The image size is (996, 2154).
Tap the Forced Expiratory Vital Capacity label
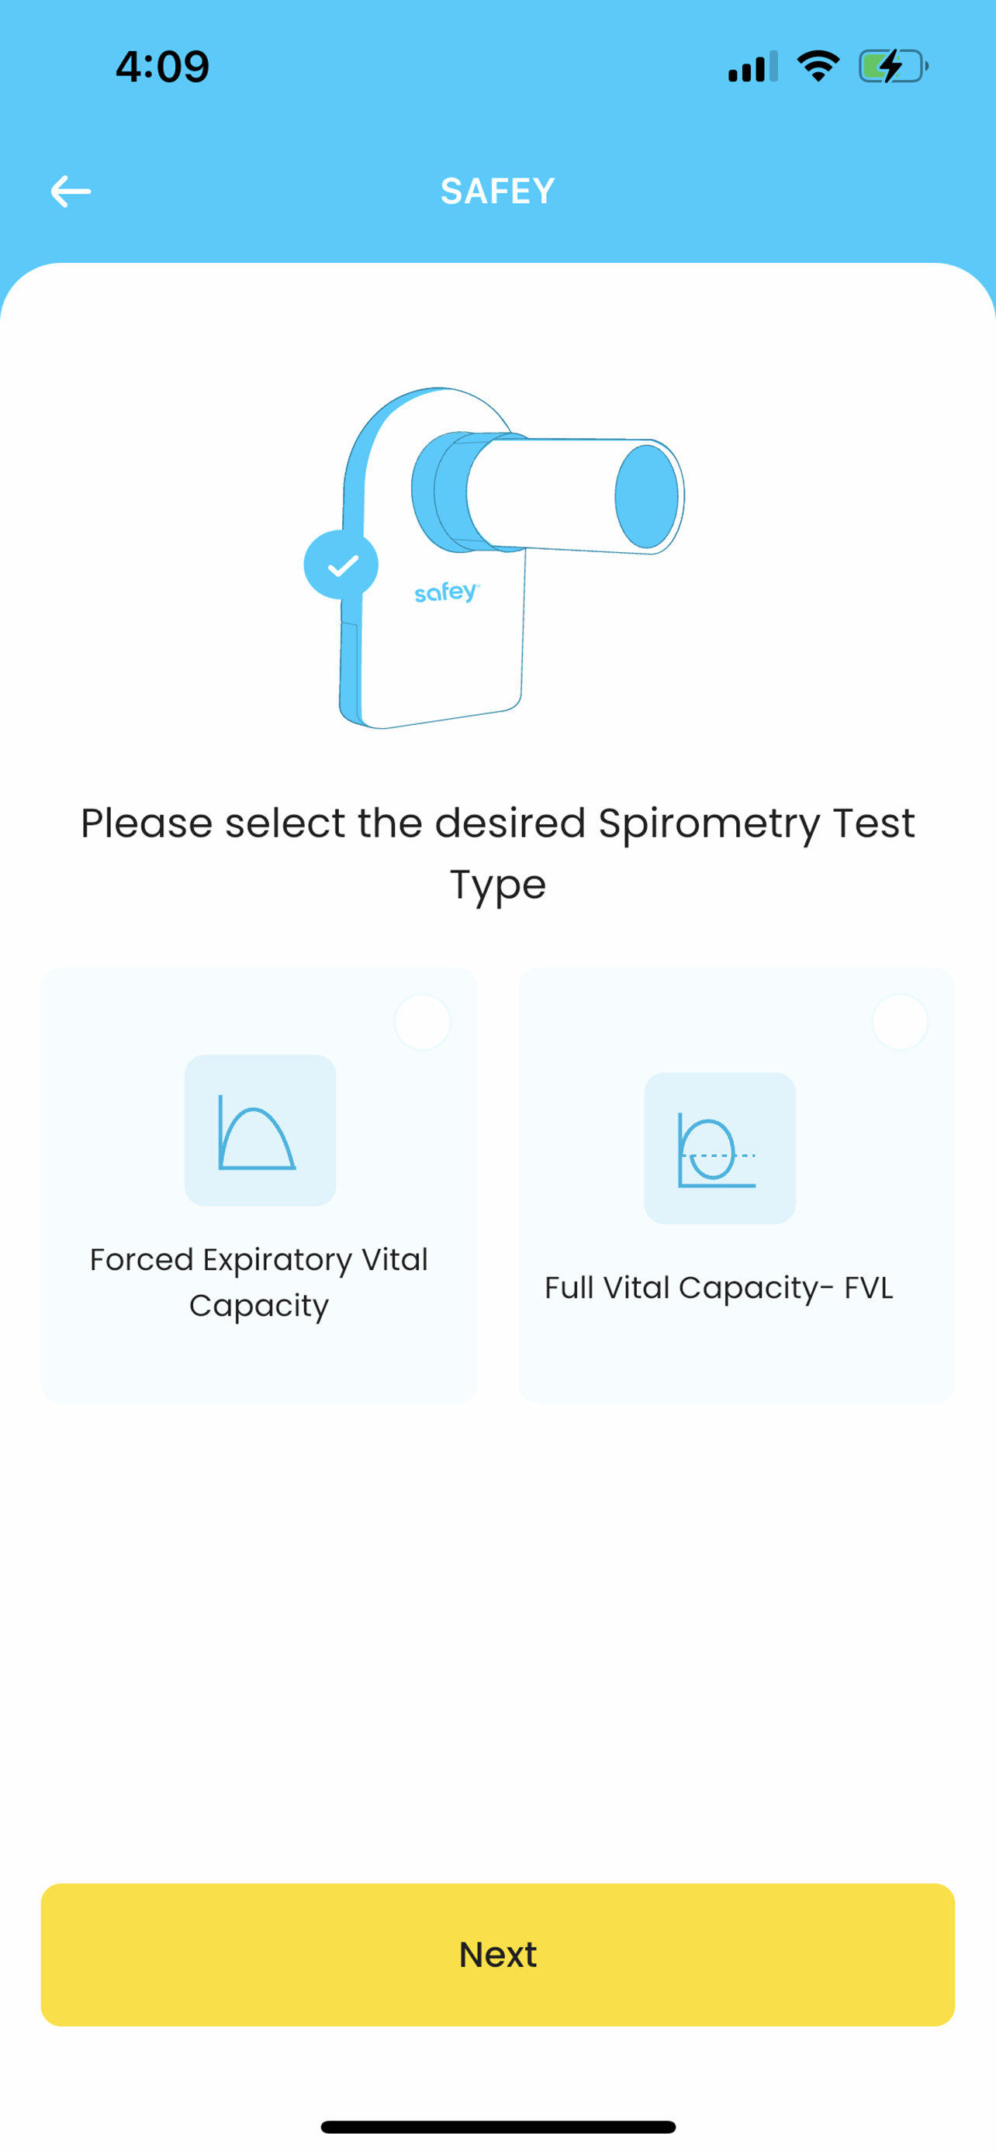[259, 1282]
